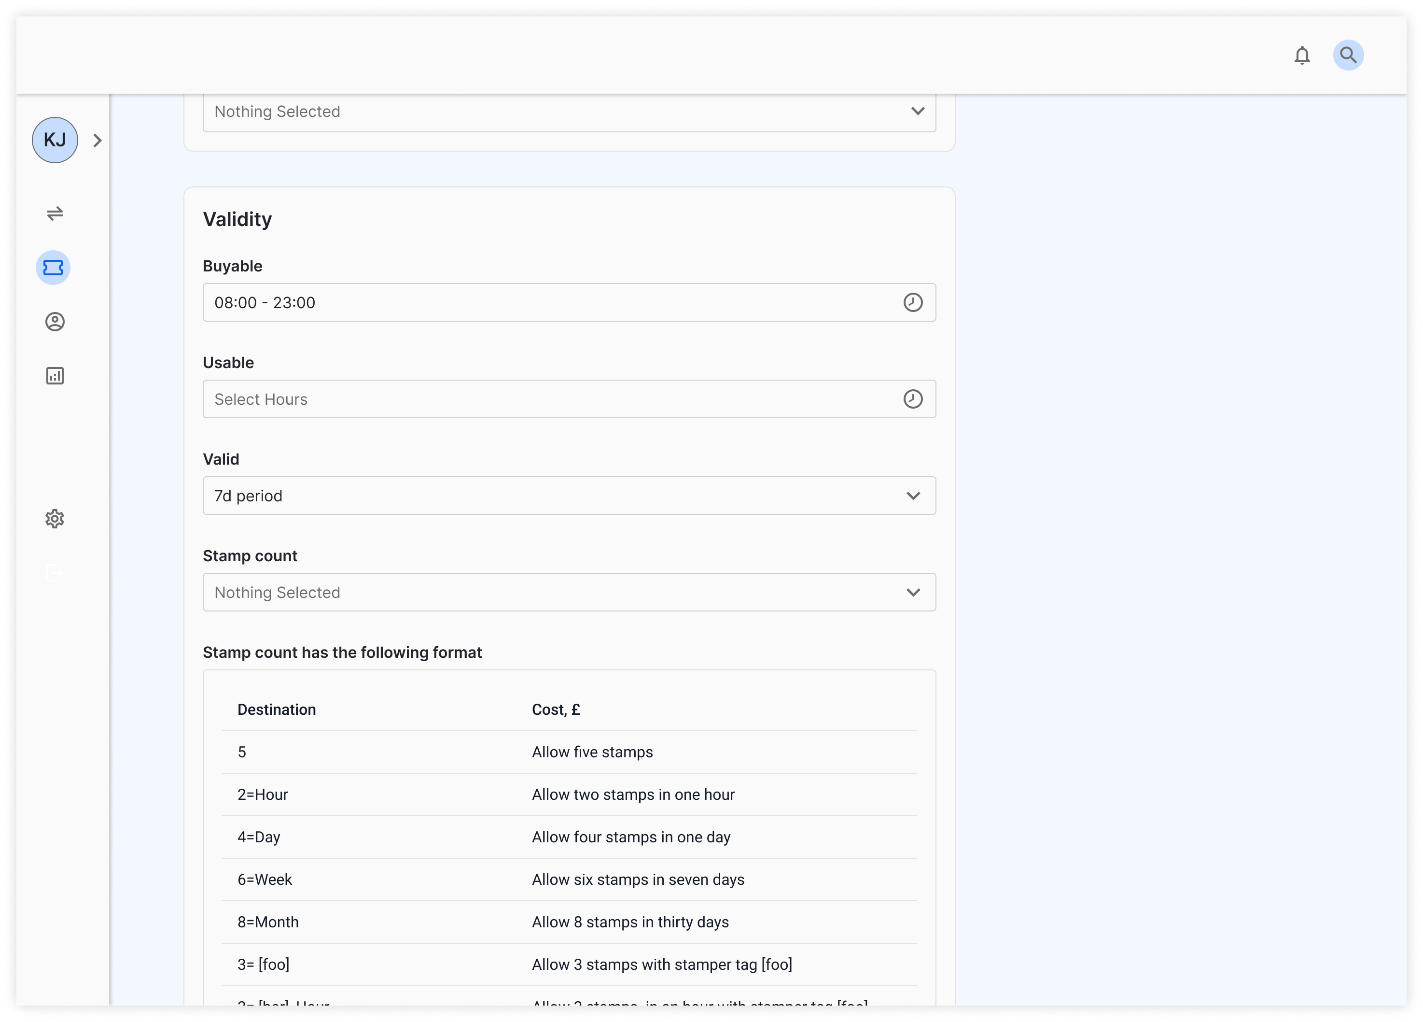This screenshot has width=1423, height=1022.
Task: Open the swap arrows transfer icon
Action: [55, 214]
